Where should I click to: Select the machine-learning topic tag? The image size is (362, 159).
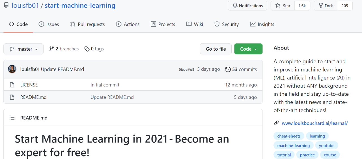coord(293,145)
